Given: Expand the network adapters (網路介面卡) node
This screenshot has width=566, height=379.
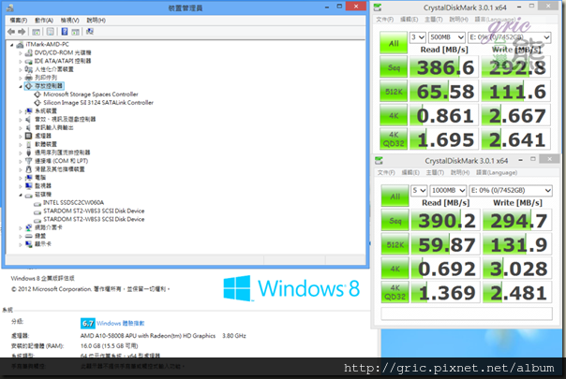Looking at the screenshot, I should [x=21, y=228].
